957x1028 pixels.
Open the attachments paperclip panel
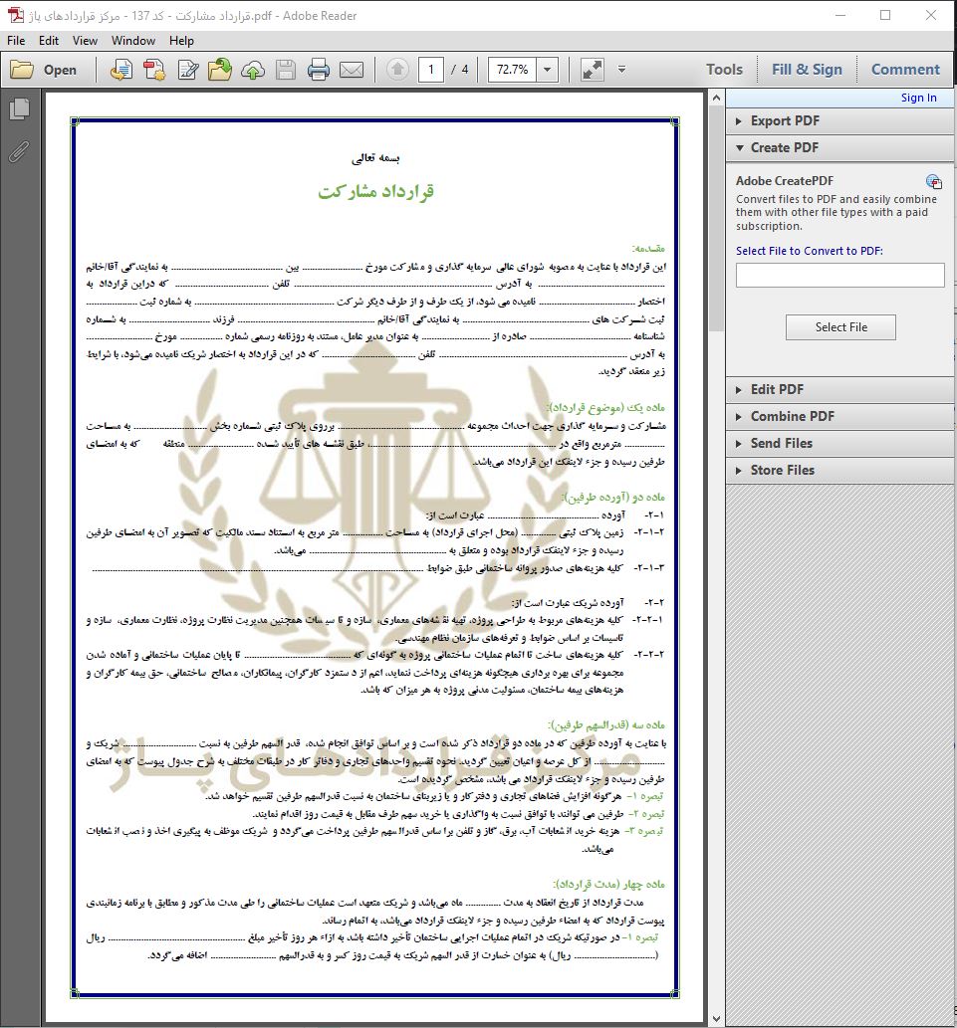[19, 152]
